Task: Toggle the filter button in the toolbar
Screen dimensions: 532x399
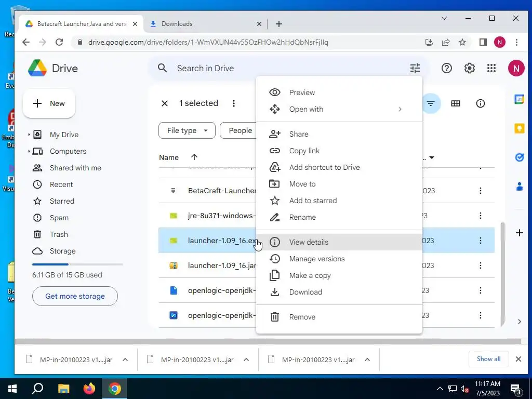Action: tap(431, 103)
